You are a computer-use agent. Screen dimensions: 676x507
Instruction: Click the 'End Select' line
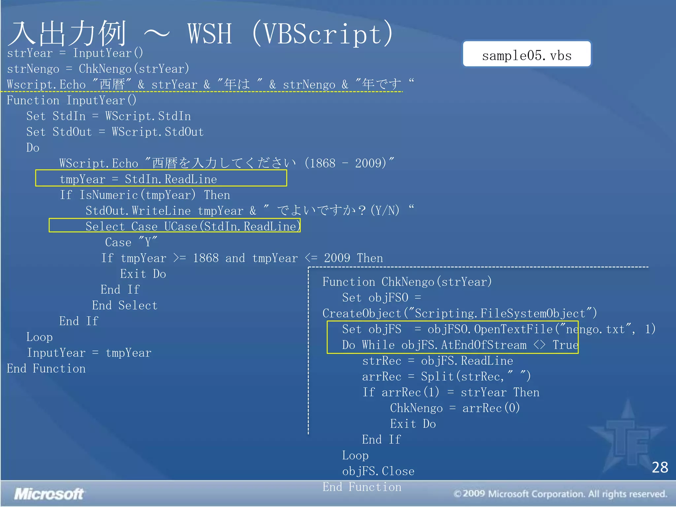125,305
